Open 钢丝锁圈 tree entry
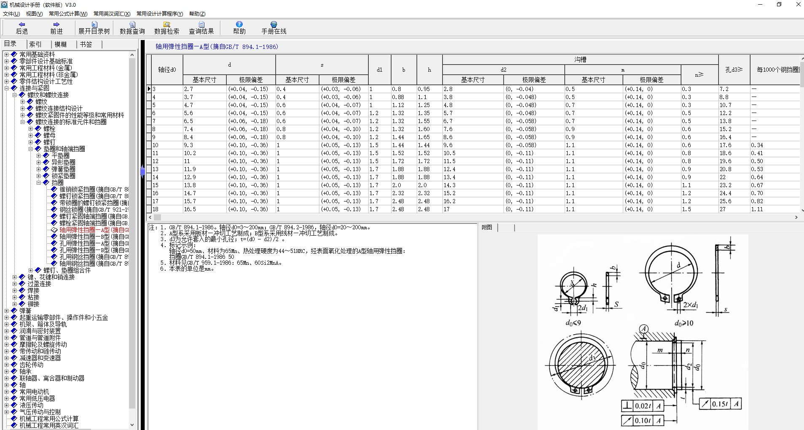804x430 pixels. point(94,210)
